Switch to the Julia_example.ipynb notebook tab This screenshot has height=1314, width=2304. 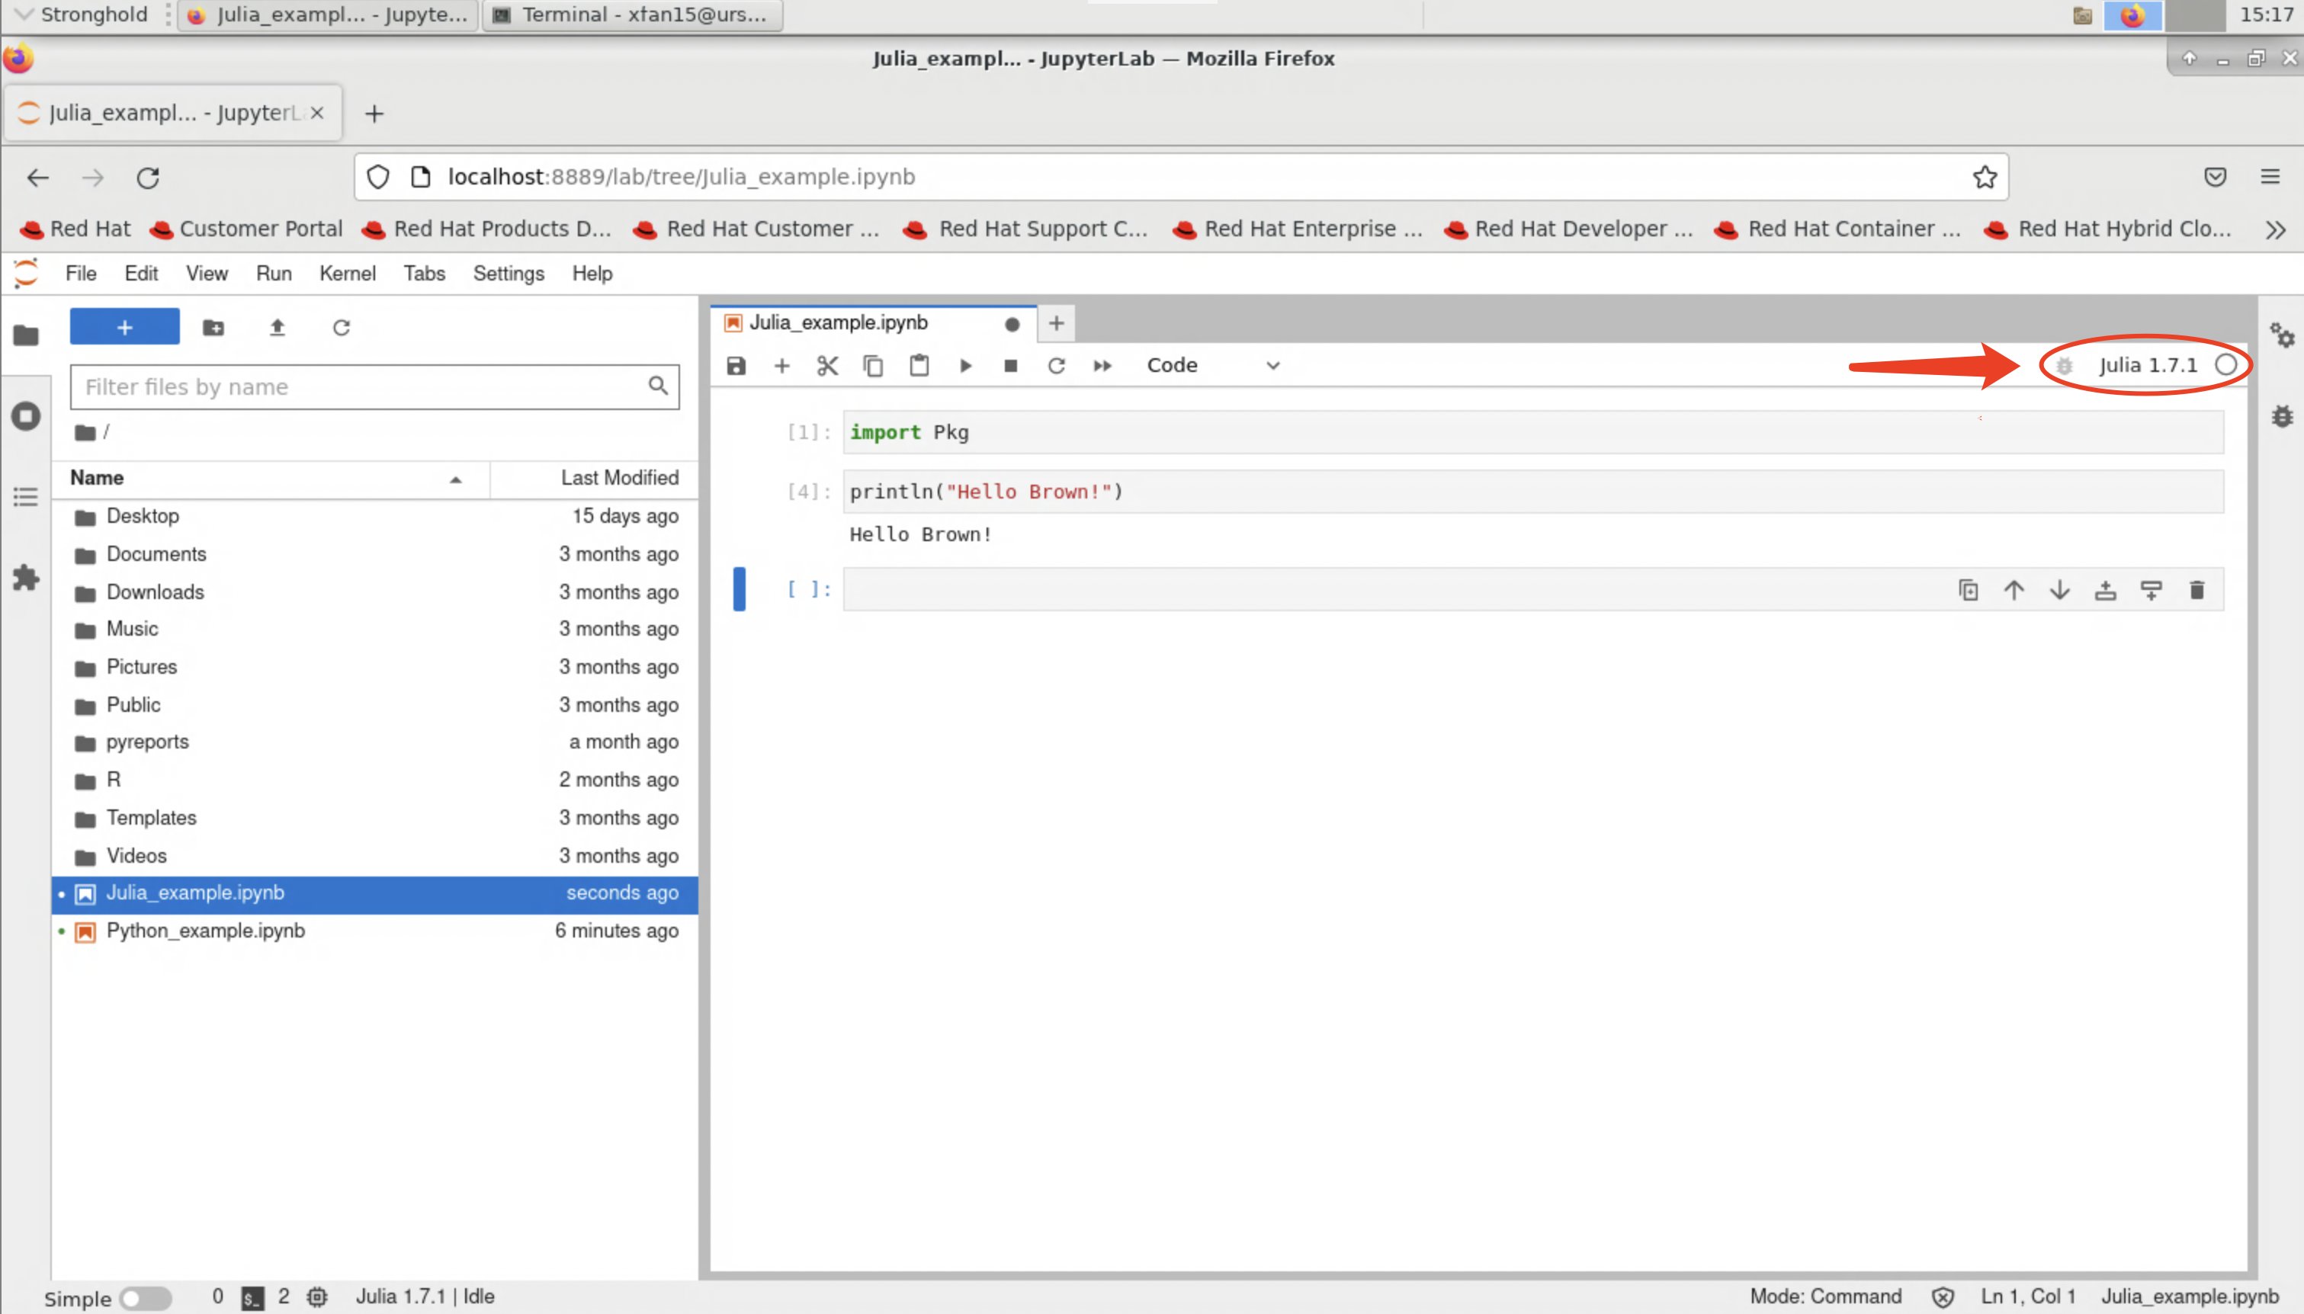click(x=837, y=323)
